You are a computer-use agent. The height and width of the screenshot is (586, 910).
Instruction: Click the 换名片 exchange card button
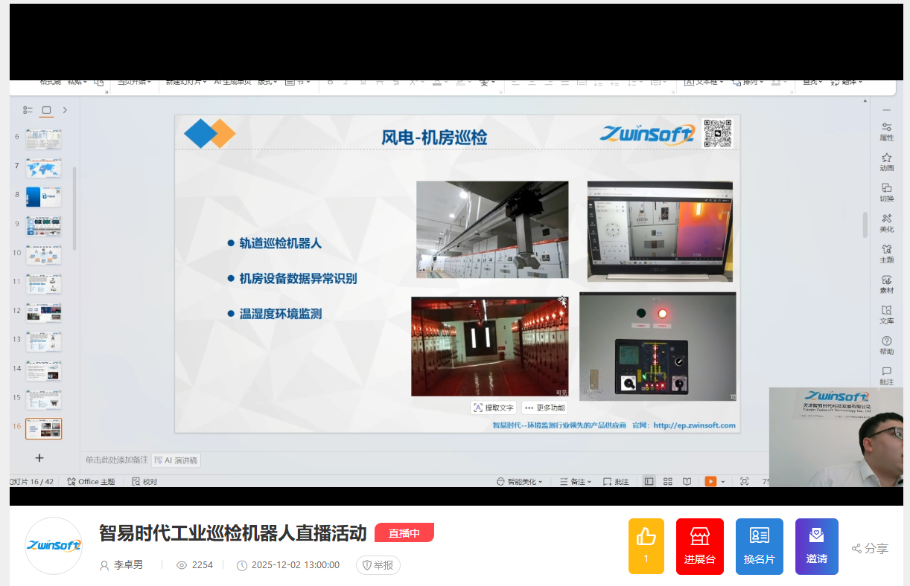[759, 546]
